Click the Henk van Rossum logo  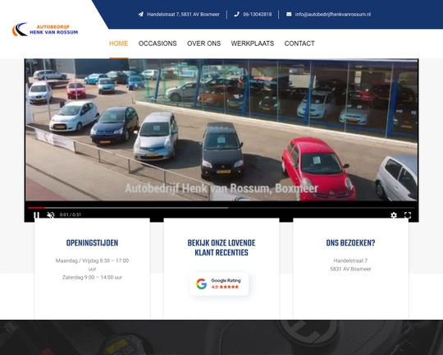(x=45, y=30)
